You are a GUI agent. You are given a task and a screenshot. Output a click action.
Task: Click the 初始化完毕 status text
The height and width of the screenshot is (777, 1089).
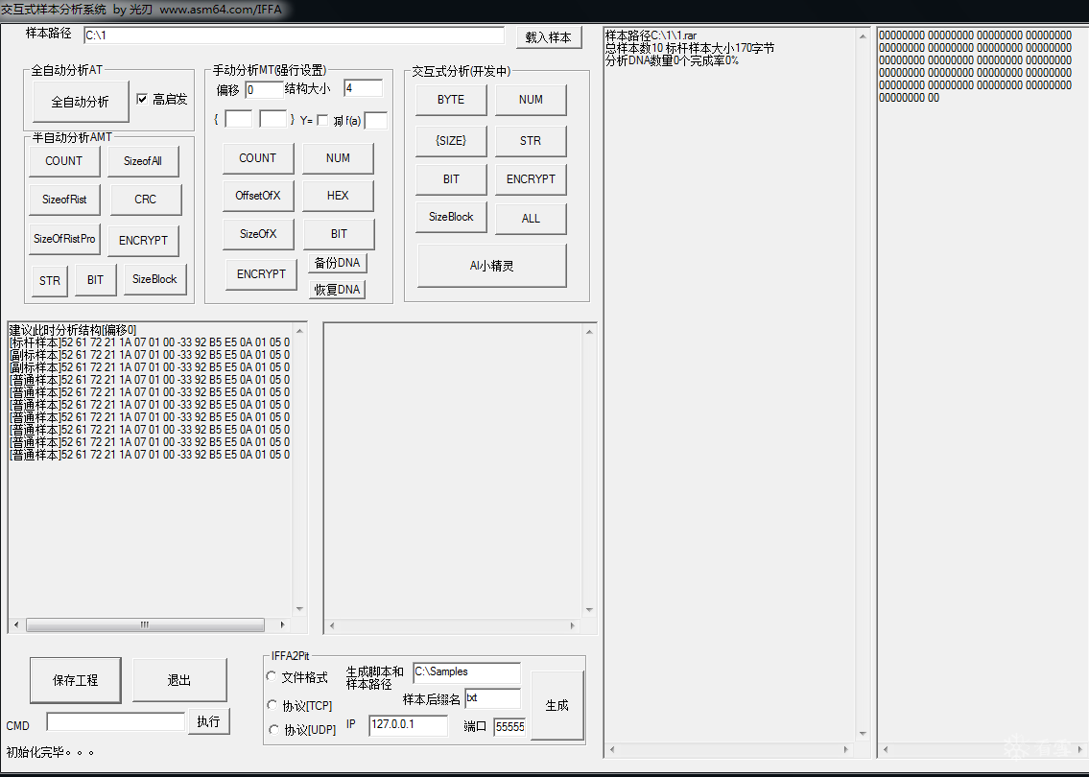50,752
